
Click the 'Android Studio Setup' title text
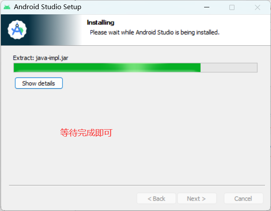[47, 7]
